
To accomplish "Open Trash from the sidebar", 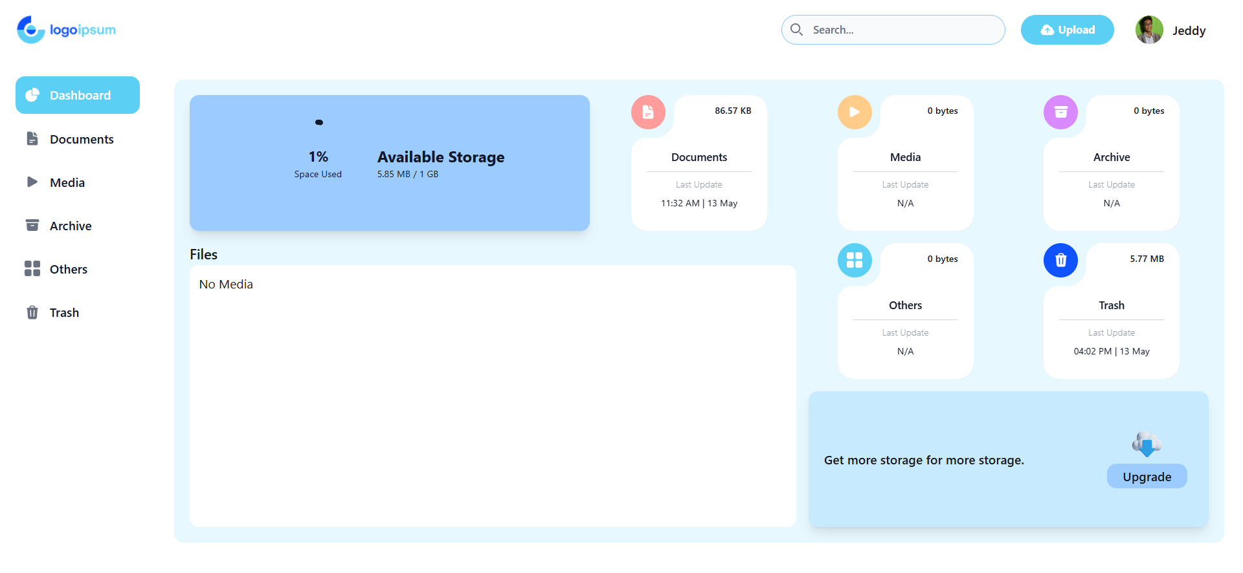I will (x=78, y=312).
